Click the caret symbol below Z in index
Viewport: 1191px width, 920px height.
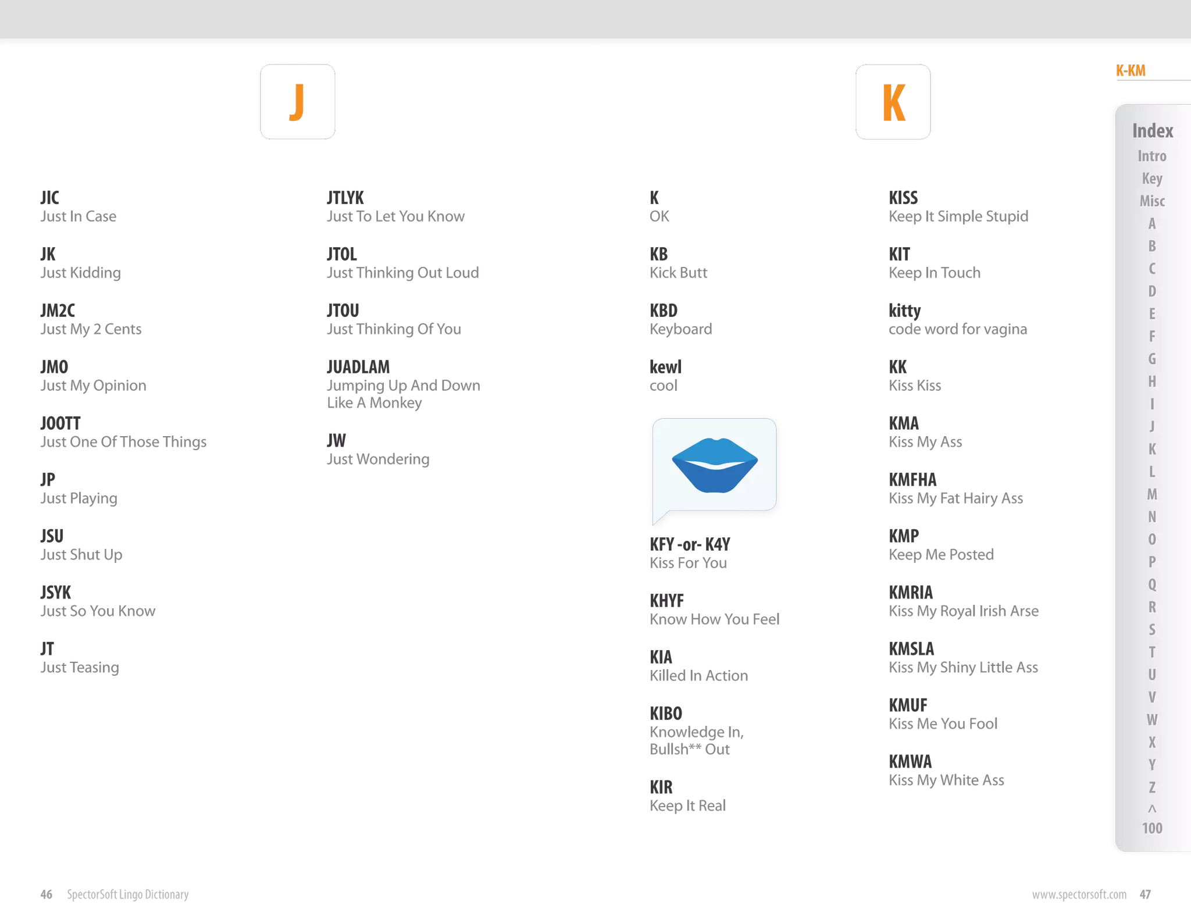(x=1151, y=809)
